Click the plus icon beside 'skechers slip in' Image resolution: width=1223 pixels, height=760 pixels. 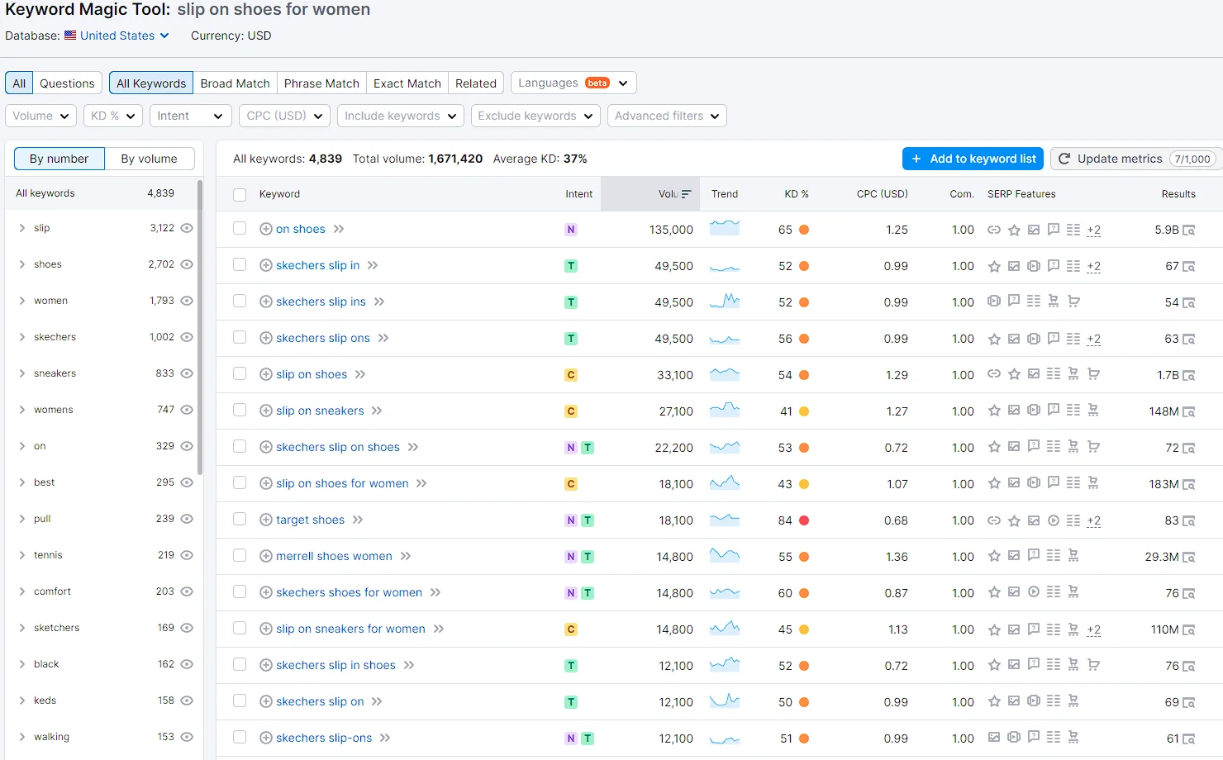[x=266, y=265]
